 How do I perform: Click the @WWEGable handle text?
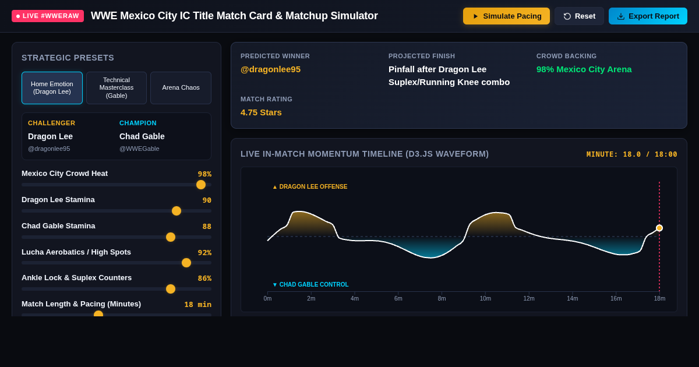pyautogui.click(x=139, y=149)
